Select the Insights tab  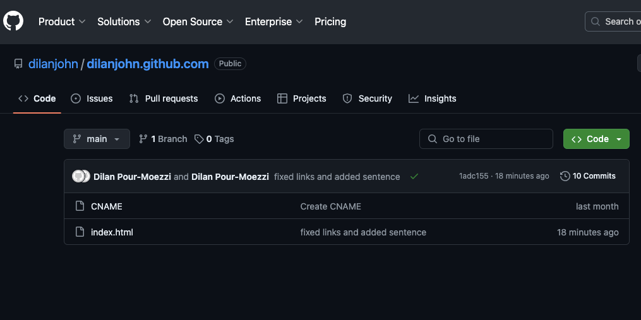pos(433,98)
